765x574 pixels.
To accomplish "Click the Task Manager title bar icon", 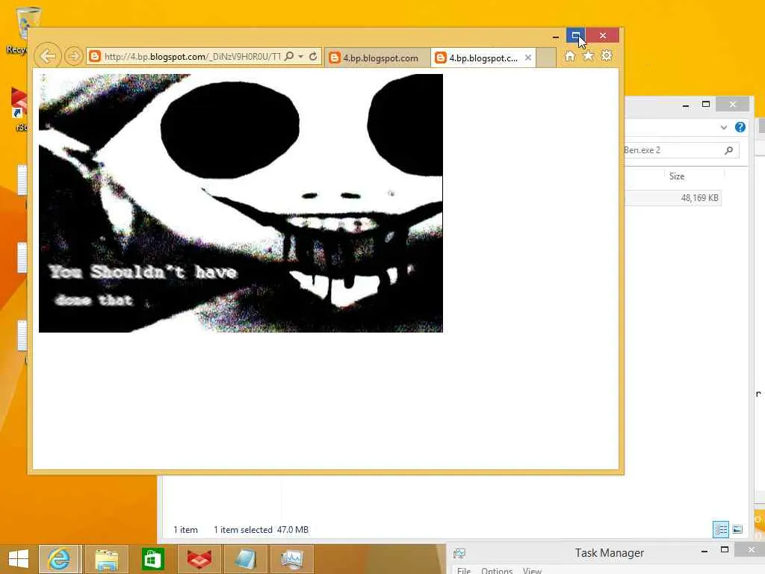I will coord(459,553).
